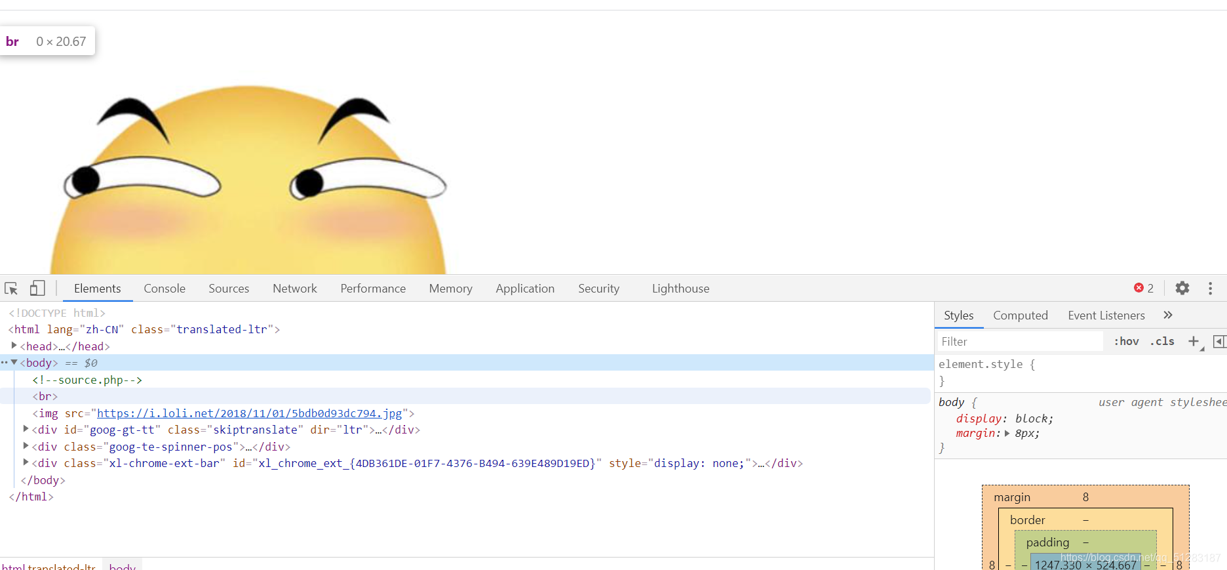This screenshot has width=1227, height=570.
Task: Expand the head element node
Action: coord(14,346)
